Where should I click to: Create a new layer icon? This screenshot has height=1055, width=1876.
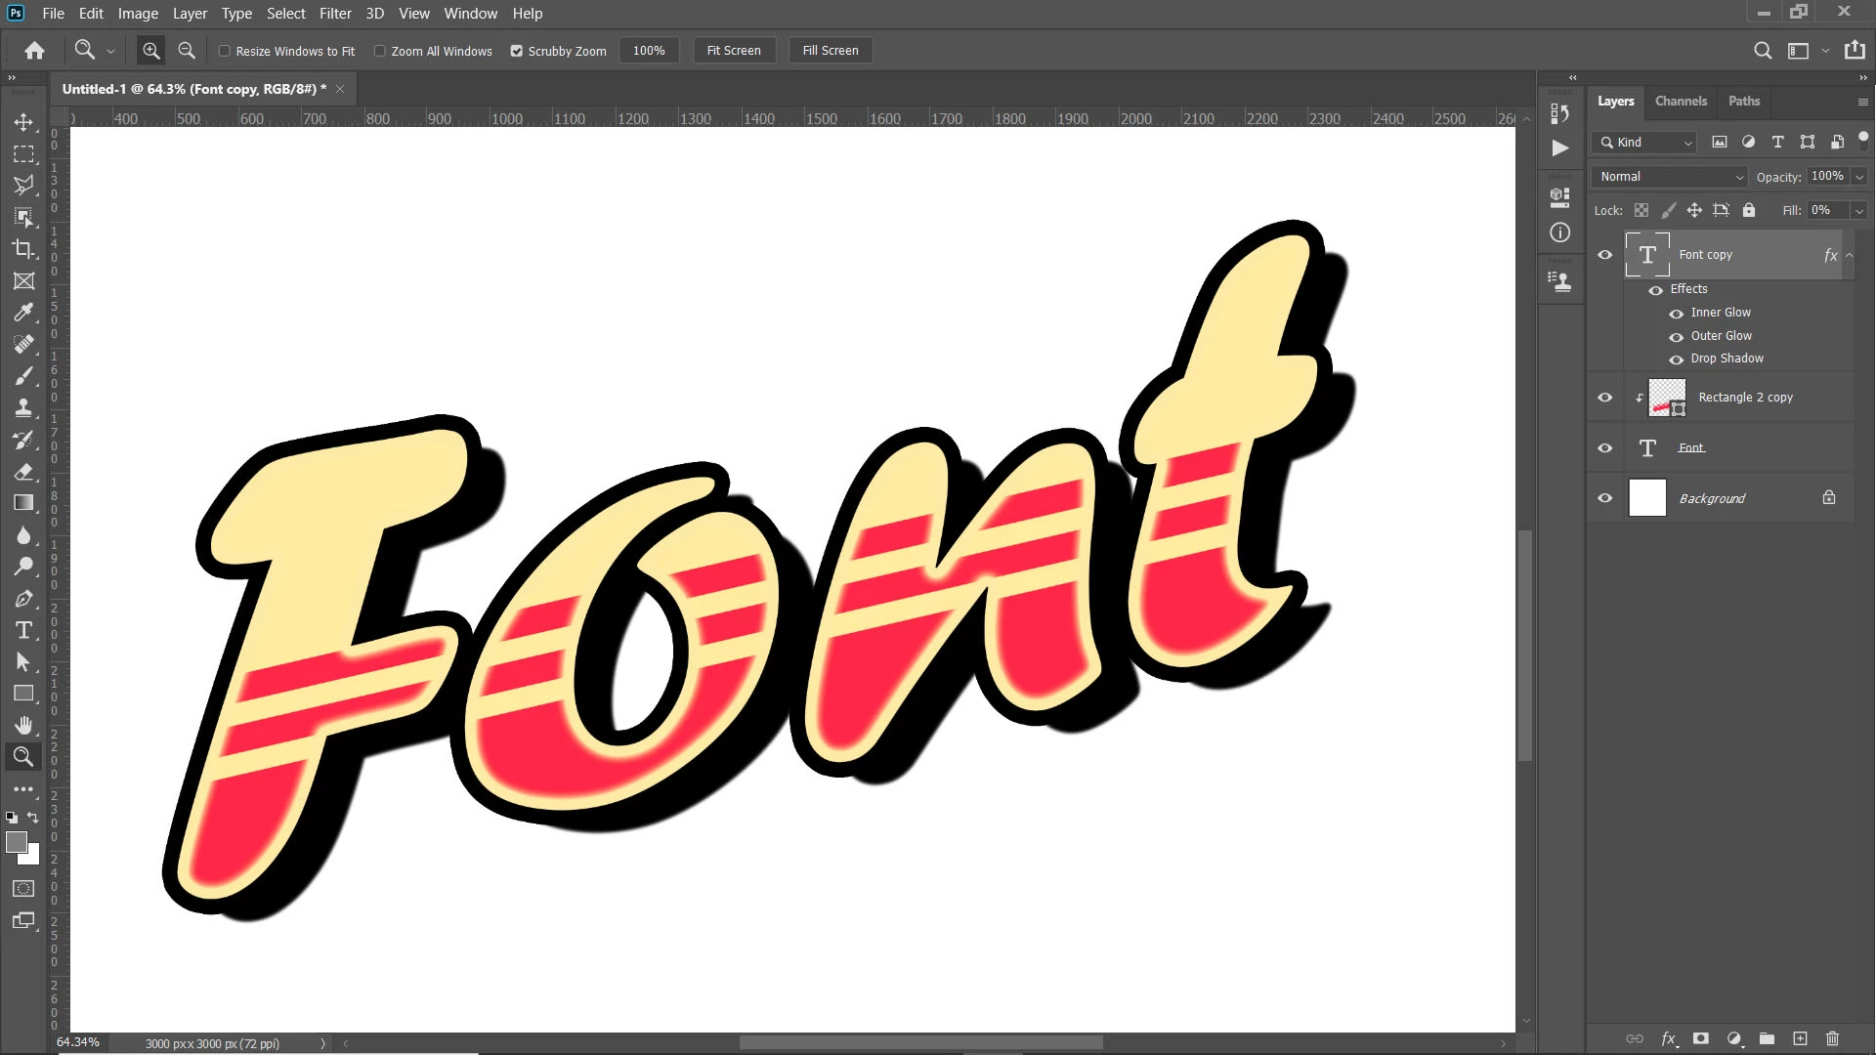pyautogui.click(x=1800, y=1038)
